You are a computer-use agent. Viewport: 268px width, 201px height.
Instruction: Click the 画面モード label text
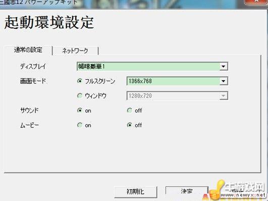(x=33, y=81)
